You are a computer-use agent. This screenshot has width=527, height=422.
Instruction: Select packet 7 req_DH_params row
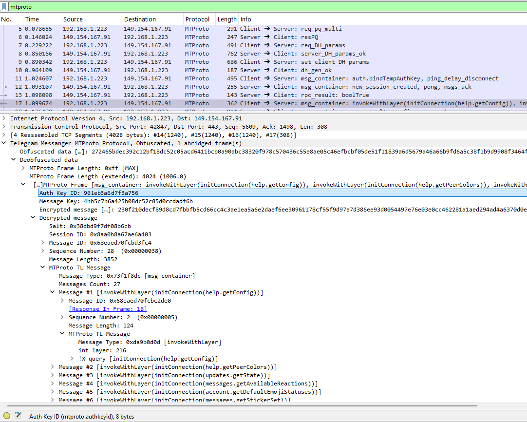[x=263, y=45]
